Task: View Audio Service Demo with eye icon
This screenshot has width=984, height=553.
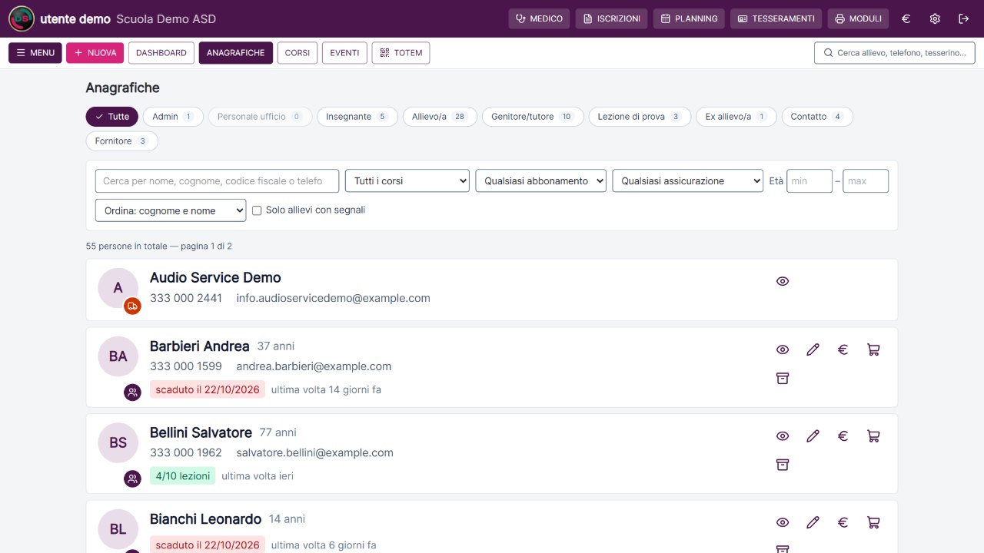Action: tap(783, 281)
